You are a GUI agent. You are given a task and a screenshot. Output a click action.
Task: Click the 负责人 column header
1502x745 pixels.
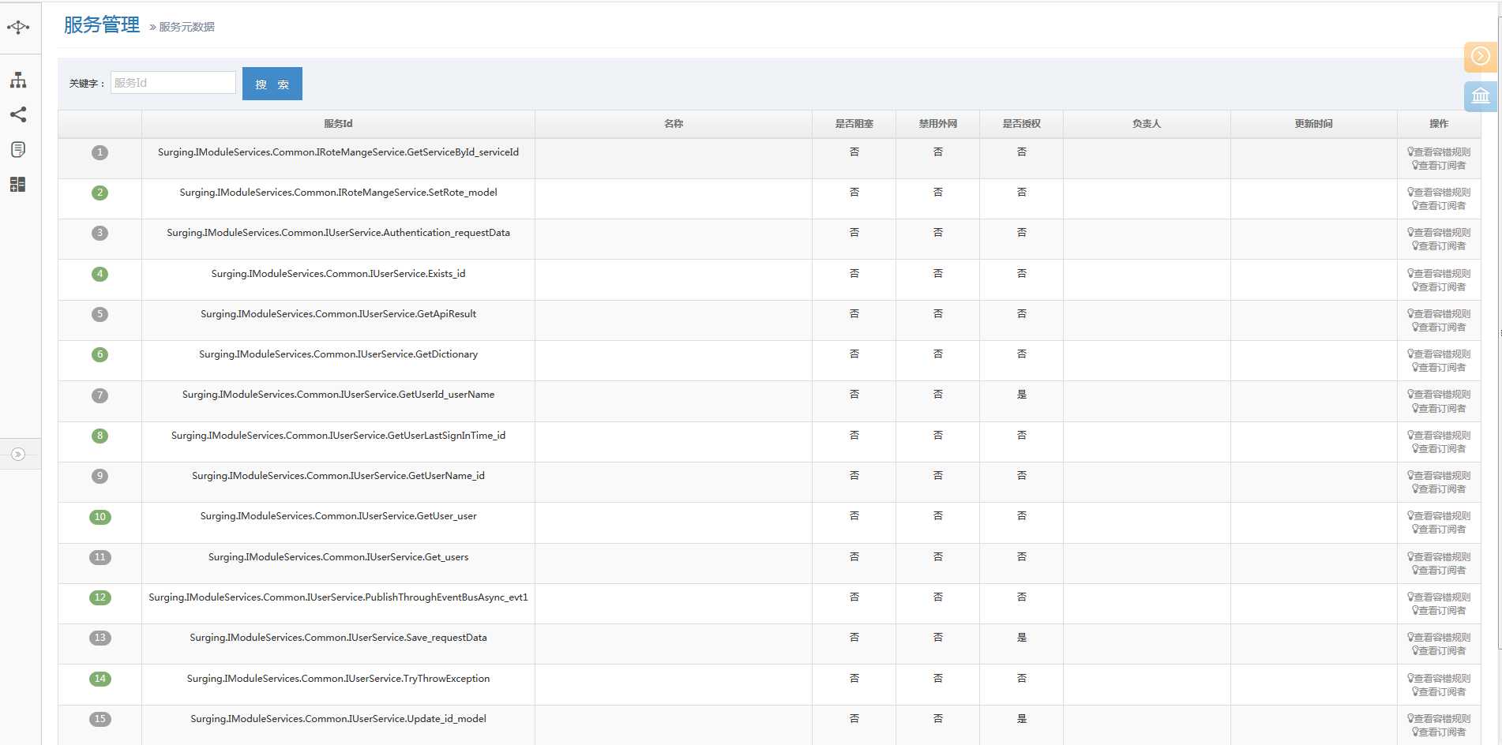(x=1147, y=124)
